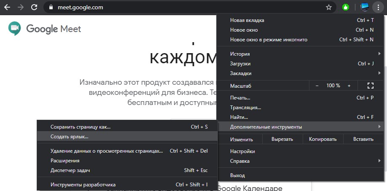The image size is (387, 191).
Task: Click the browser Back arrow
Action: click(7, 8)
